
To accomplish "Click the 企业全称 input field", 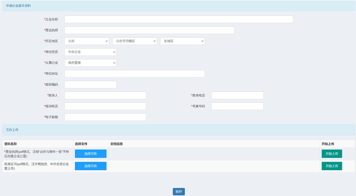I will (x=179, y=19).
